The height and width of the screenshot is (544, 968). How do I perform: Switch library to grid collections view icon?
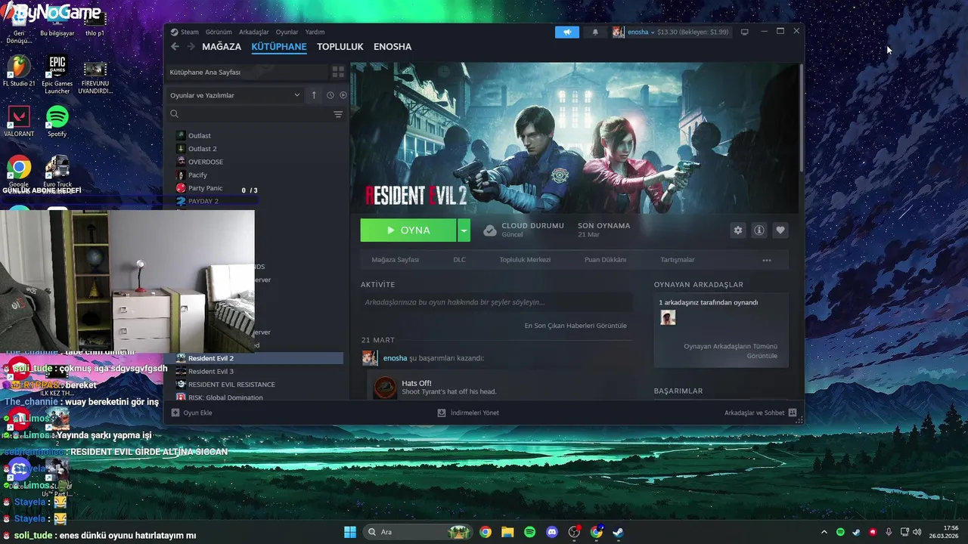(338, 72)
